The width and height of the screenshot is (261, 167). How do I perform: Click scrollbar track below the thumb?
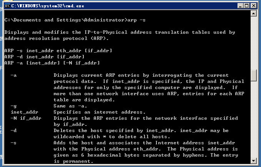coord(253,119)
